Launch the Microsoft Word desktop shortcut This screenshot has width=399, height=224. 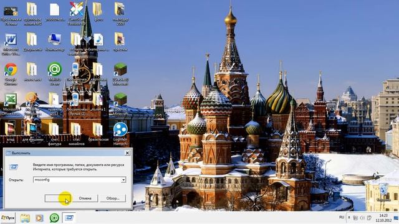point(11,40)
